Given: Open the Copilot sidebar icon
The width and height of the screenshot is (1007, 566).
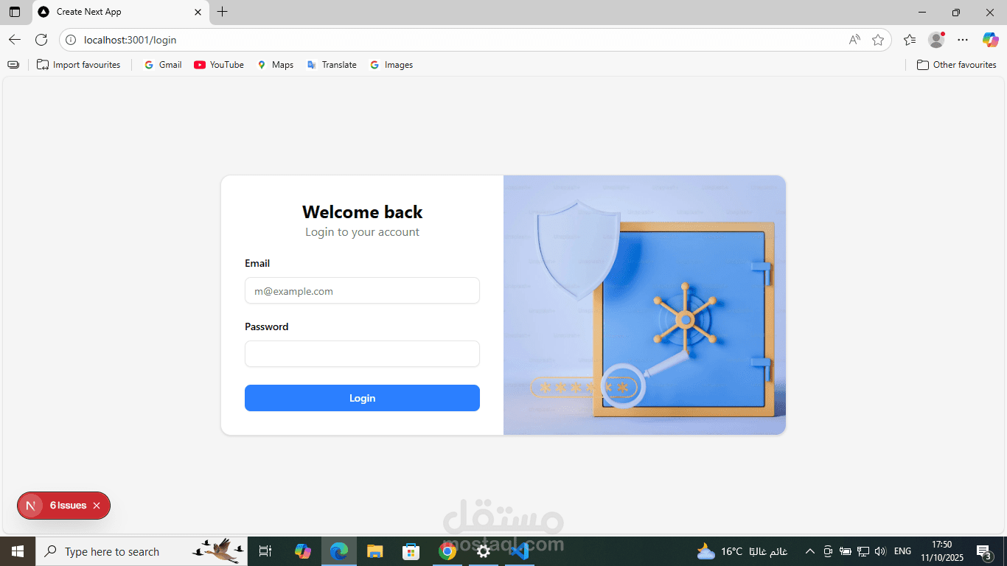Looking at the screenshot, I should [990, 40].
